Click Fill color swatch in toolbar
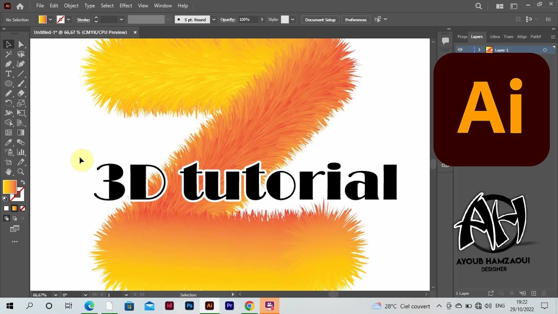The height and width of the screenshot is (314, 558). click(x=9, y=187)
